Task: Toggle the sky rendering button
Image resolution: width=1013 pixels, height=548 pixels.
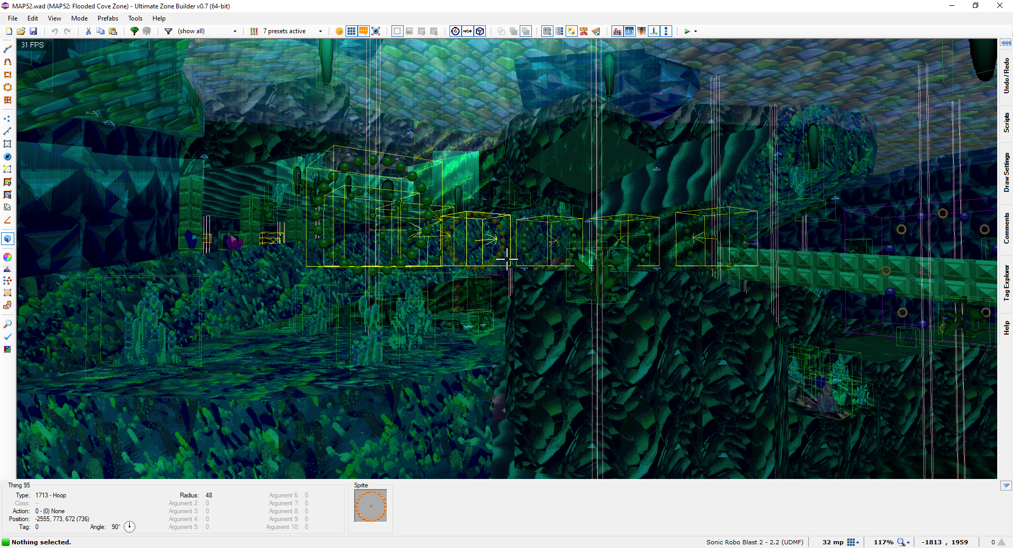Action: pos(629,31)
